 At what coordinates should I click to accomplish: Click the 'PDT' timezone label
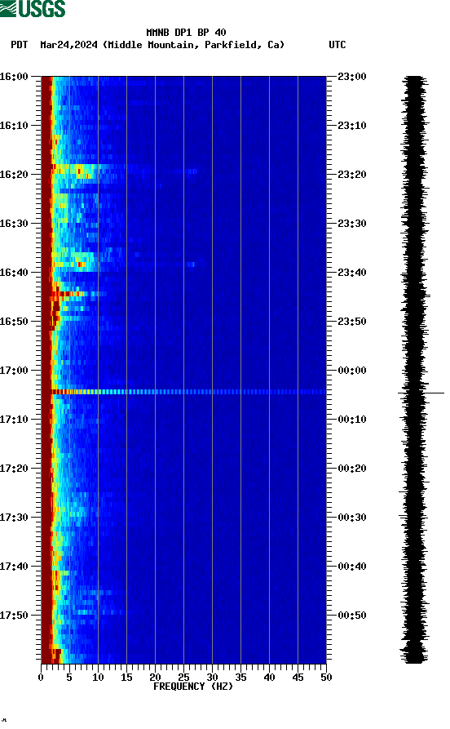point(19,45)
